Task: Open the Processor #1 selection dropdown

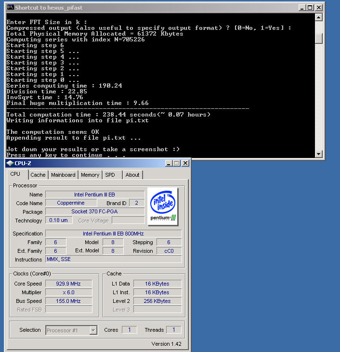Action: point(93,330)
